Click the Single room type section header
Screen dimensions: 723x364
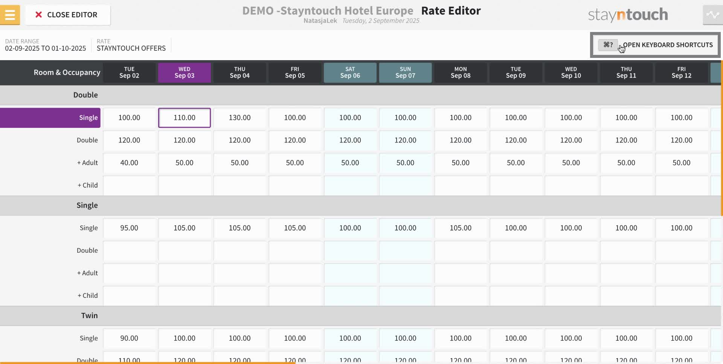360,205
